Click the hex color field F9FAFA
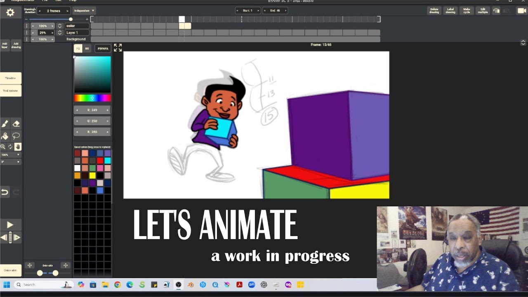 point(103,49)
